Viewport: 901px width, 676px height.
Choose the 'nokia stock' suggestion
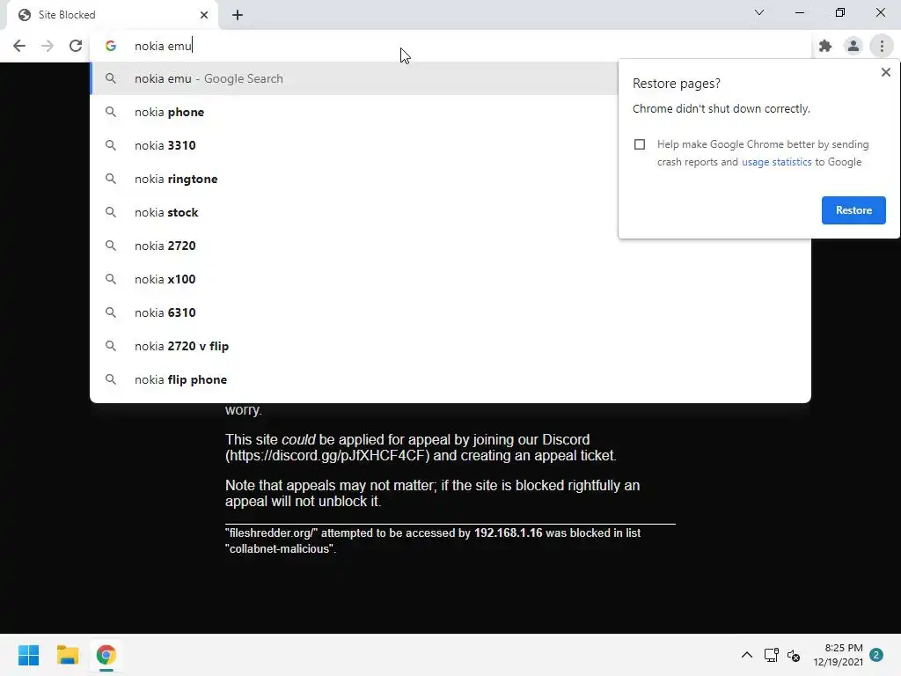354,212
